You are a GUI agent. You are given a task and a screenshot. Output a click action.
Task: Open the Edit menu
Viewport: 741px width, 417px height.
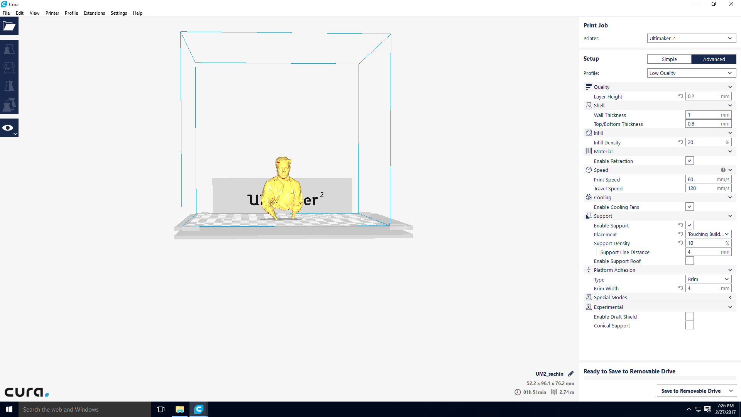click(20, 13)
